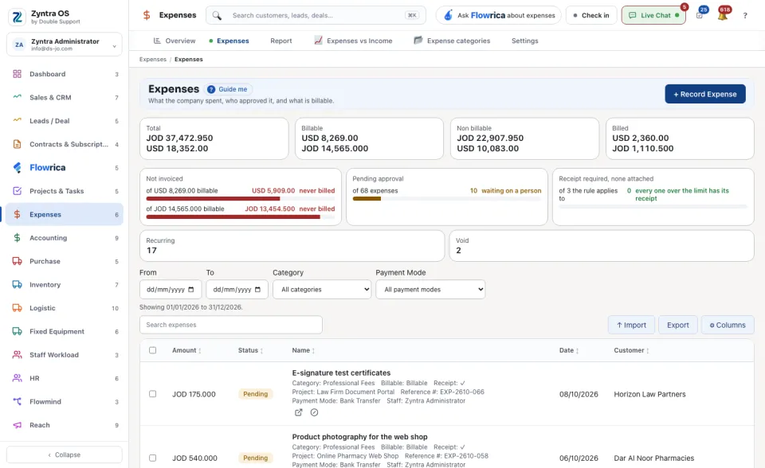Screen dimensions: 765x468
Task: Click the search magnifier icon in top bar
Action: 217,16
